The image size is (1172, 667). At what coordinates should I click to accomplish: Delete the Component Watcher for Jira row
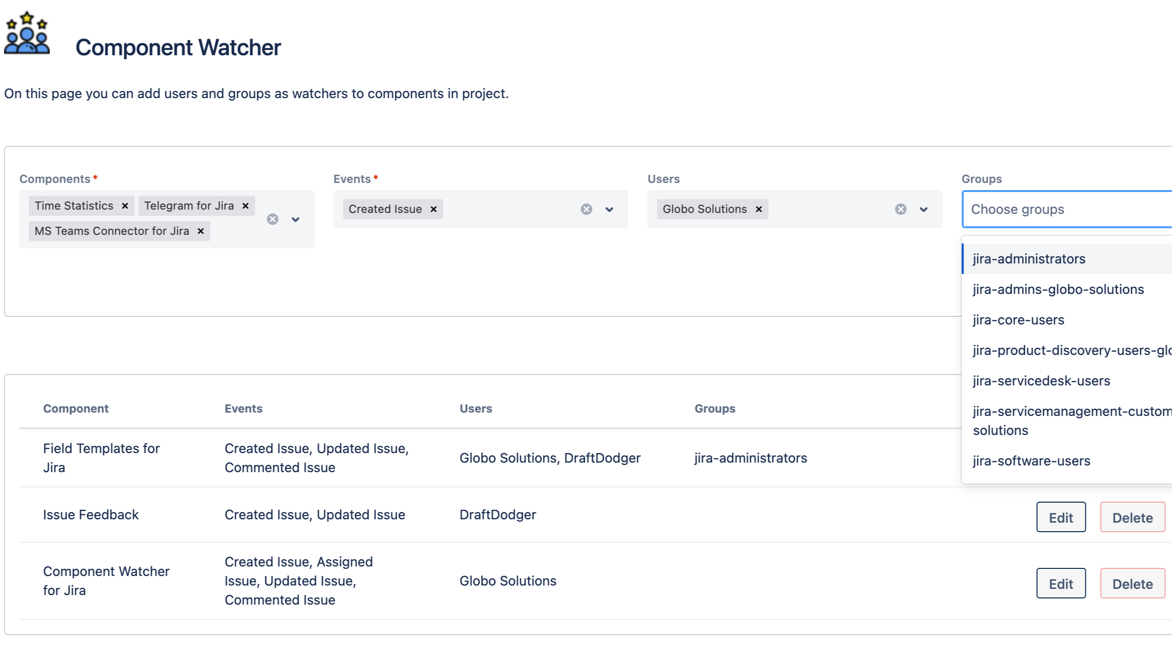coord(1132,583)
